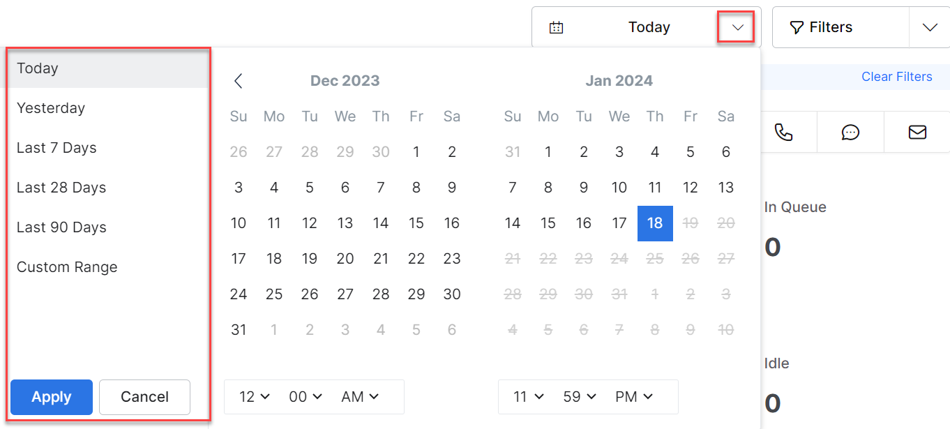950x429 pixels.
Task: Click the chat bubble channel icon
Action: click(x=850, y=132)
